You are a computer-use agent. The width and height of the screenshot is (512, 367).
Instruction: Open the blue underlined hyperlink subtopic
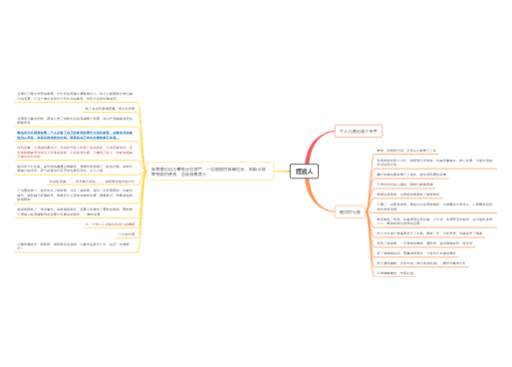(x=75, y=135)
